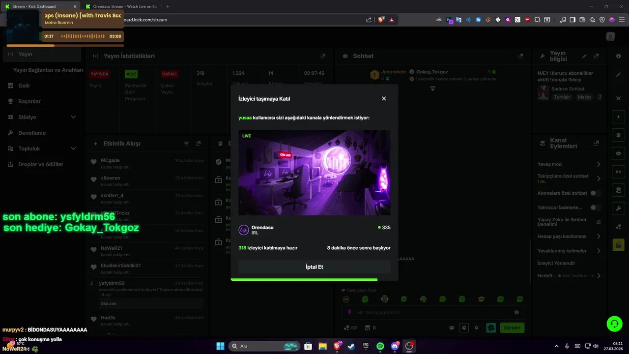
Task: Open Brave Leo AI sparkle icon
Action: click(592, 20)
